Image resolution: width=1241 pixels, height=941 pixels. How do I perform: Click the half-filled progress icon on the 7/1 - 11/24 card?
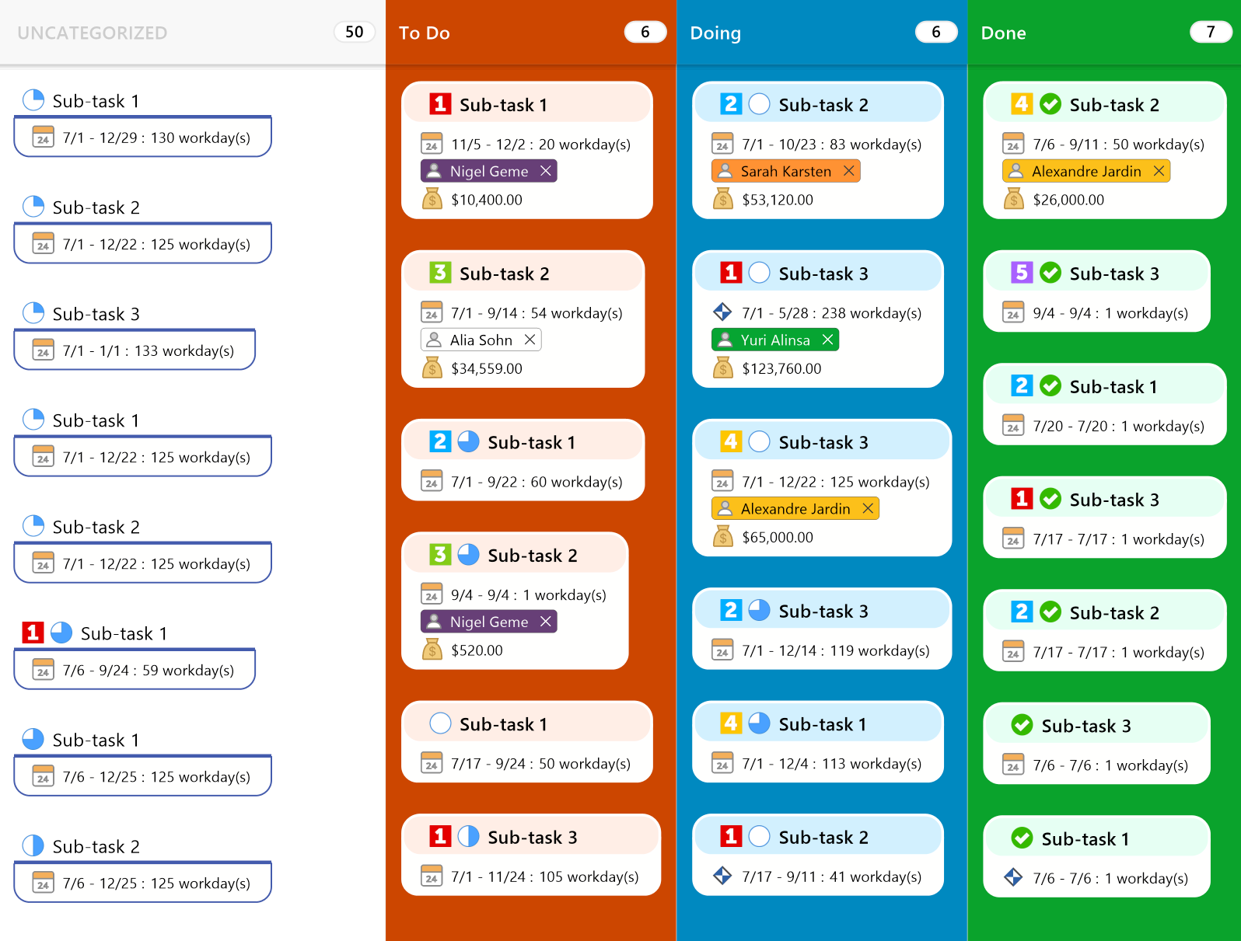pos(469,836)
